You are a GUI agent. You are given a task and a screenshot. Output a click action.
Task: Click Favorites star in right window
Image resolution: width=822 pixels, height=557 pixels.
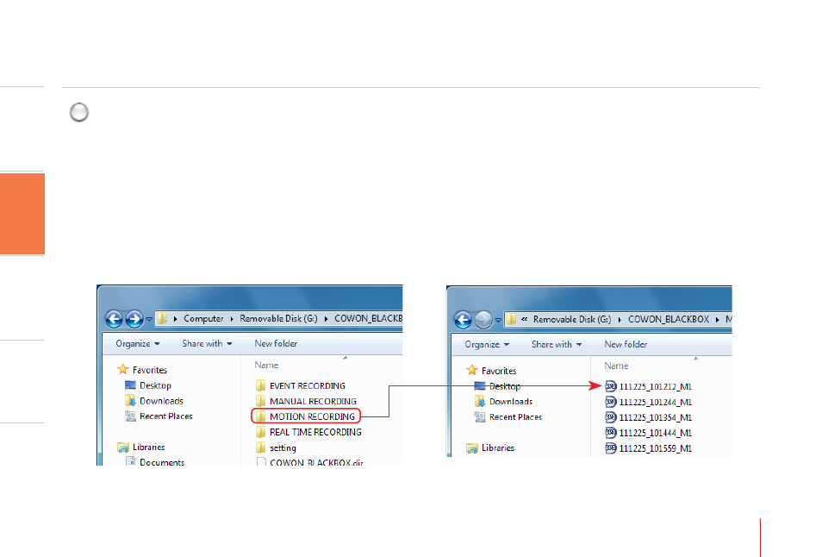click(472, 370)
